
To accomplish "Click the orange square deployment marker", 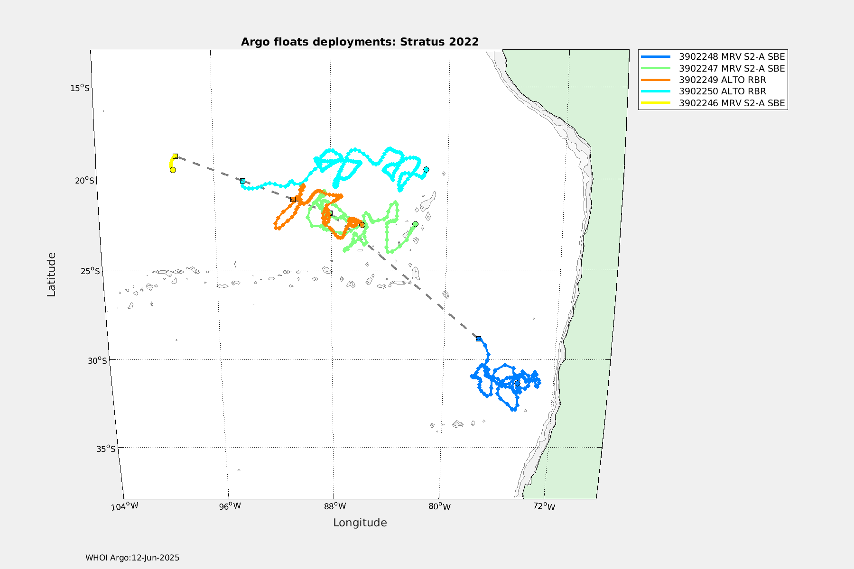I will pos(293,199).
